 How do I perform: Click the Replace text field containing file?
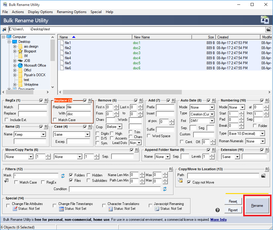[x=79, y=107]
